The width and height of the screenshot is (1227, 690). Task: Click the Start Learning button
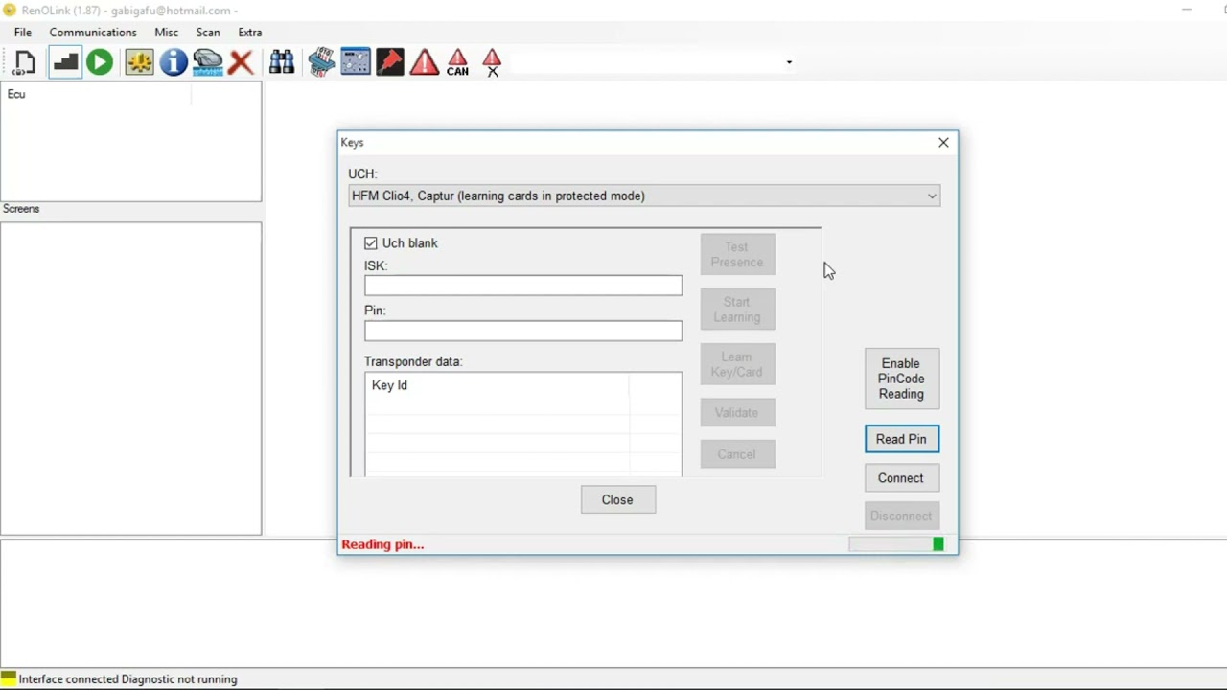[x=737, y=310]
